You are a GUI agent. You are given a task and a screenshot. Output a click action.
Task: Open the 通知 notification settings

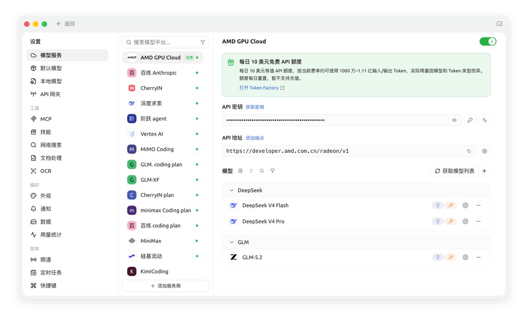pos(67,209)
